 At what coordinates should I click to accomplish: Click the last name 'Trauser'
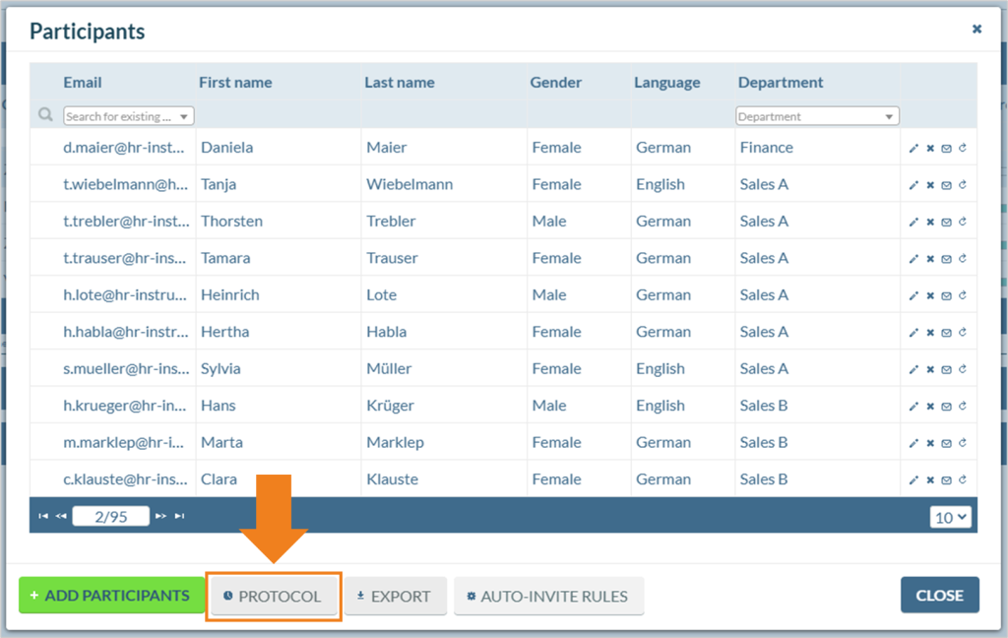(392, 258)
